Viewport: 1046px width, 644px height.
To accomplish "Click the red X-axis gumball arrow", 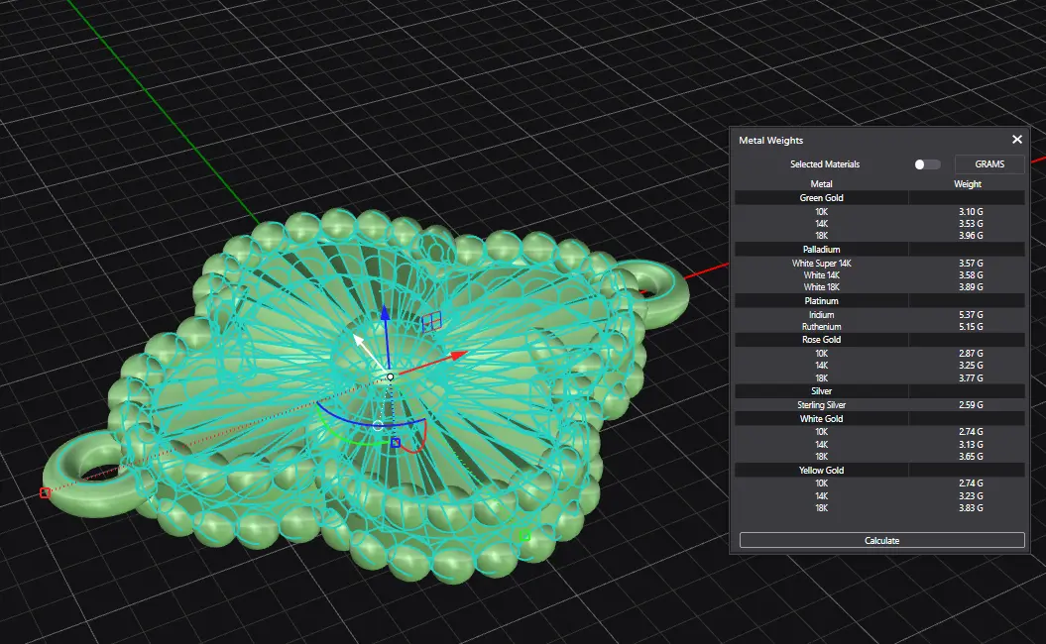I will (x=458, y=354).
